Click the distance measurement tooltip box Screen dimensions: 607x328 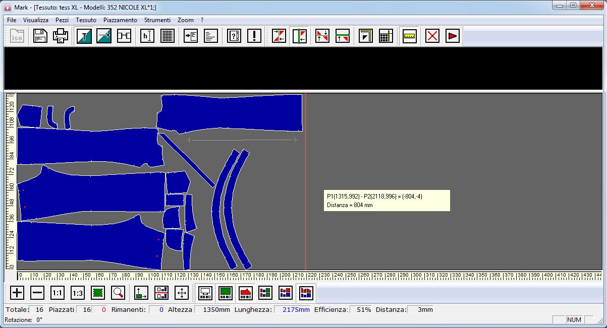pos(387,201)
